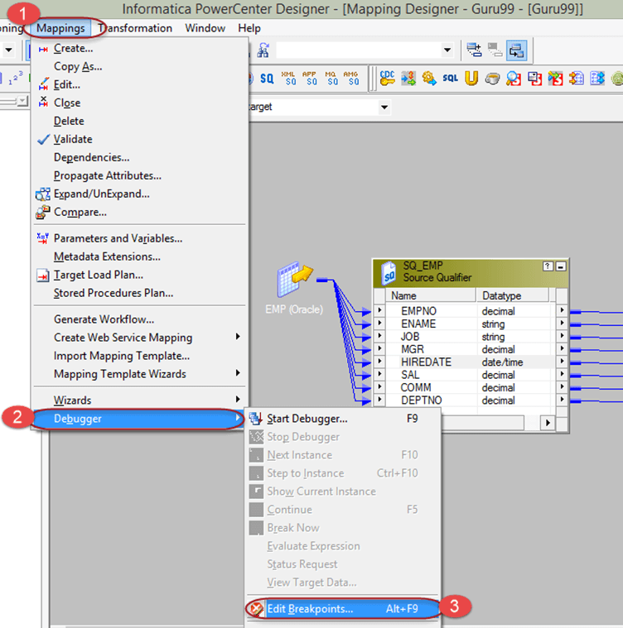Viewport: 623px width, 628px height.
Task: Click the help (?) button on SQ_EMP
Action: (x=548, y=266)
